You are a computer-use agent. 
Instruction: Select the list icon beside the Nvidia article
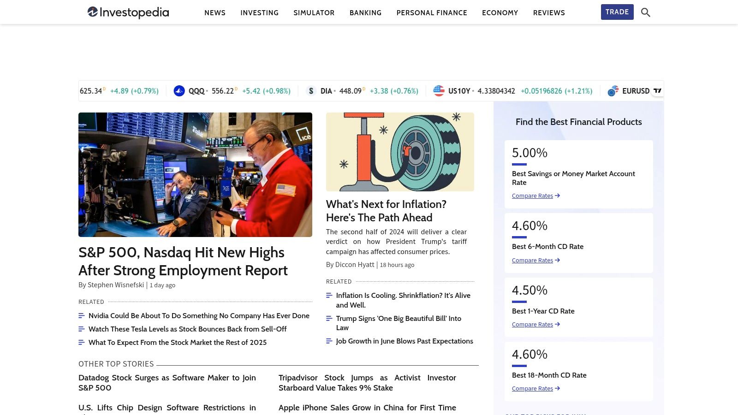pyautogui.click(x=82, y=316)
